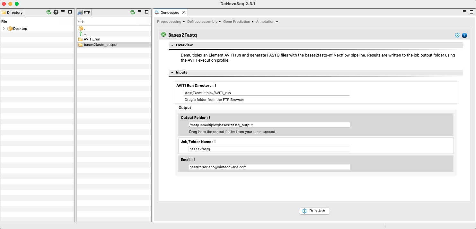
Task: Click the bases2fastq_output folder icon
Action: point(81,45)
